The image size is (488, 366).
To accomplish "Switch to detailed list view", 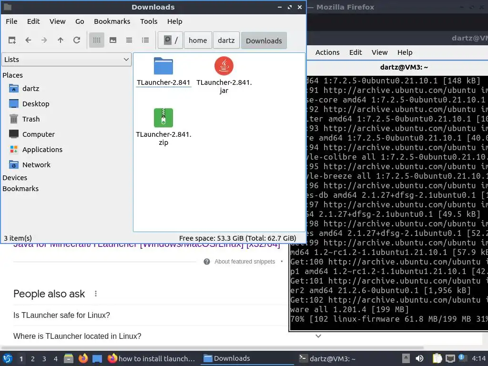I will click(x=145, y=40).
